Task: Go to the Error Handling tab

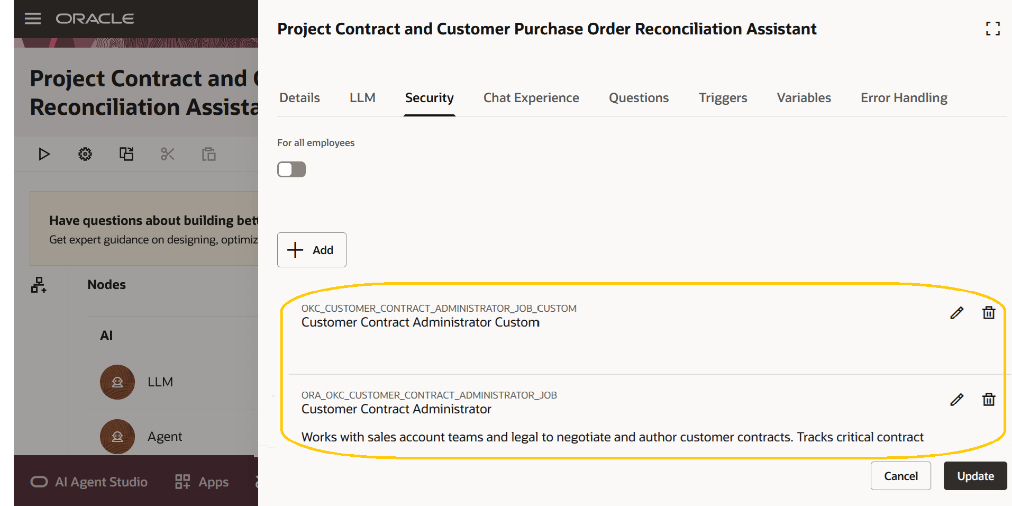Action: 904,98
